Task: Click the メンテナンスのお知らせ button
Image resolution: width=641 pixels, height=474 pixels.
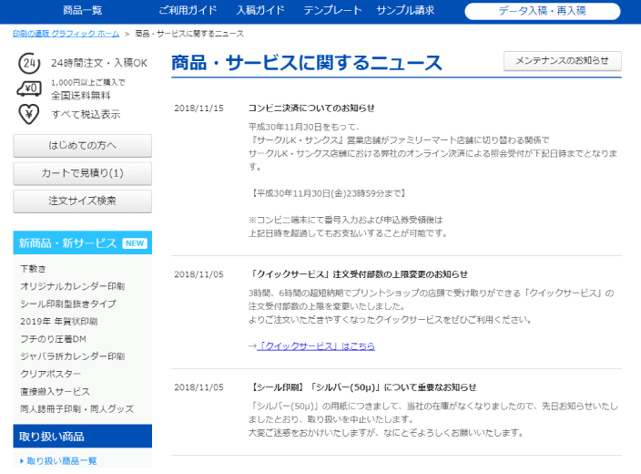Action: click(x=562, y=61)
